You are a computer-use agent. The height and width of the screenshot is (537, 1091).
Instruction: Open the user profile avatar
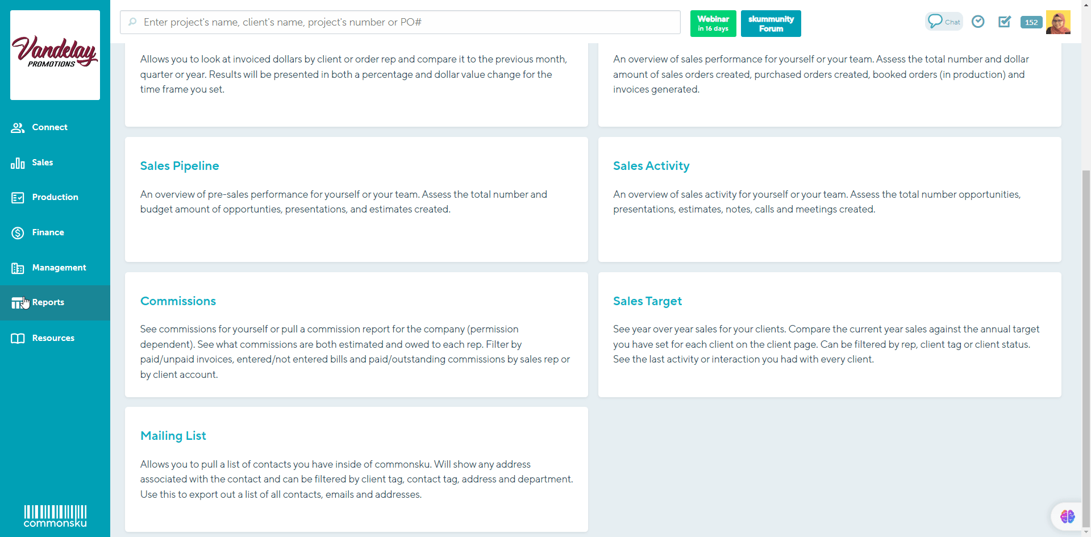(1058, 22)
